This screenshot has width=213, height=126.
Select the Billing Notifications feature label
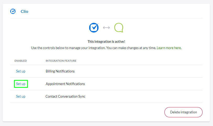tap(60, 71)
